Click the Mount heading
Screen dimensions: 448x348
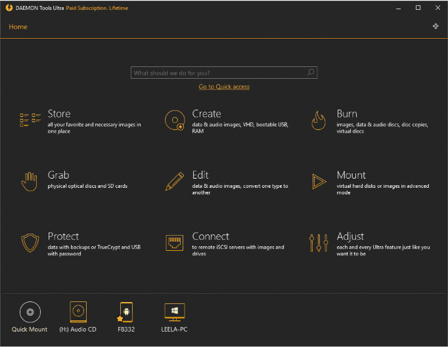pyautogui.click(x=351, y=175)
